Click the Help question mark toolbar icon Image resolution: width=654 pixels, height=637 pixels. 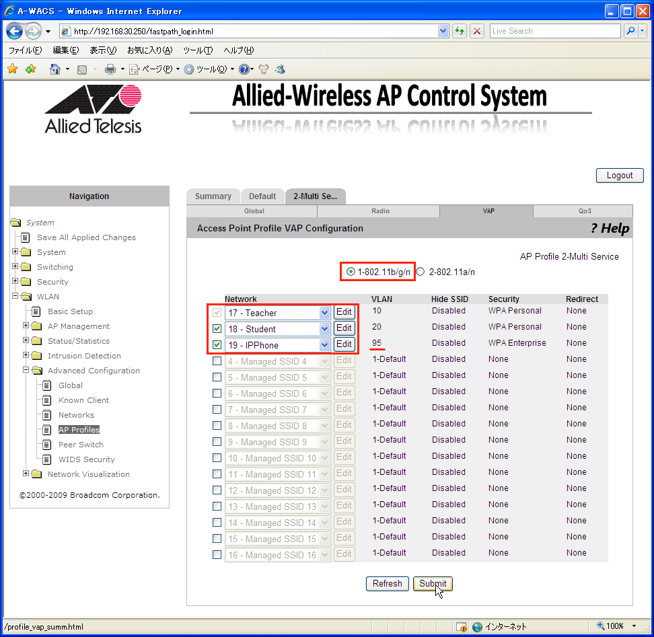(x=244, y=69)
